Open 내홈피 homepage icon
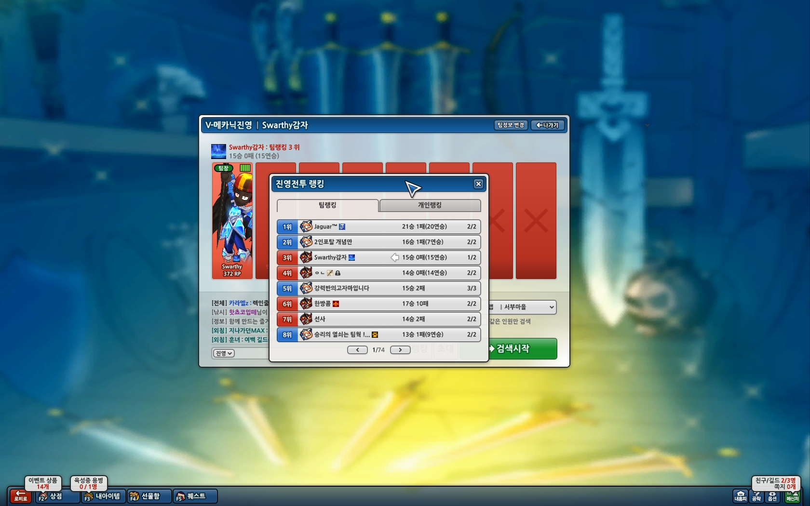This screenshot has width=810, height=506. click(x=741, y=496)
